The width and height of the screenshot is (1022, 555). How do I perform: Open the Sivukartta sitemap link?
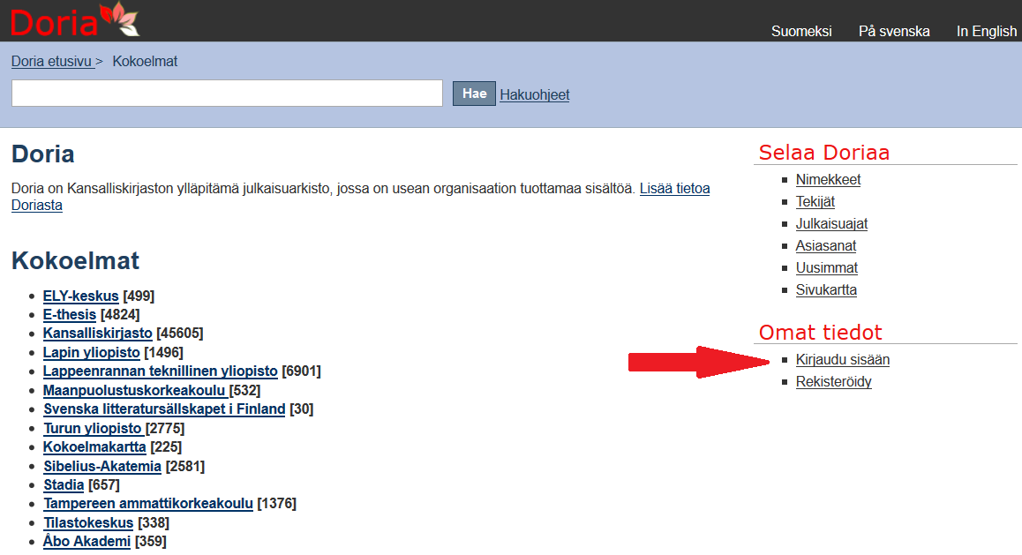tap(826, 290)
